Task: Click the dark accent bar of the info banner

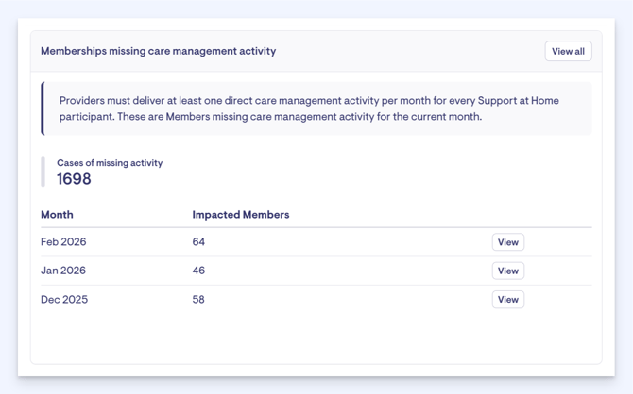Action: [x=43, y=108]
